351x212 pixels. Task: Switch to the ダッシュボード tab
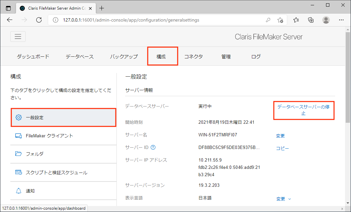pyautogui.click(x=33, y=56)
